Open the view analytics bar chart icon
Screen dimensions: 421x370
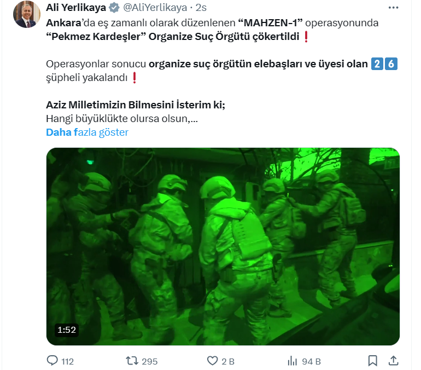(x=292, y=361)
